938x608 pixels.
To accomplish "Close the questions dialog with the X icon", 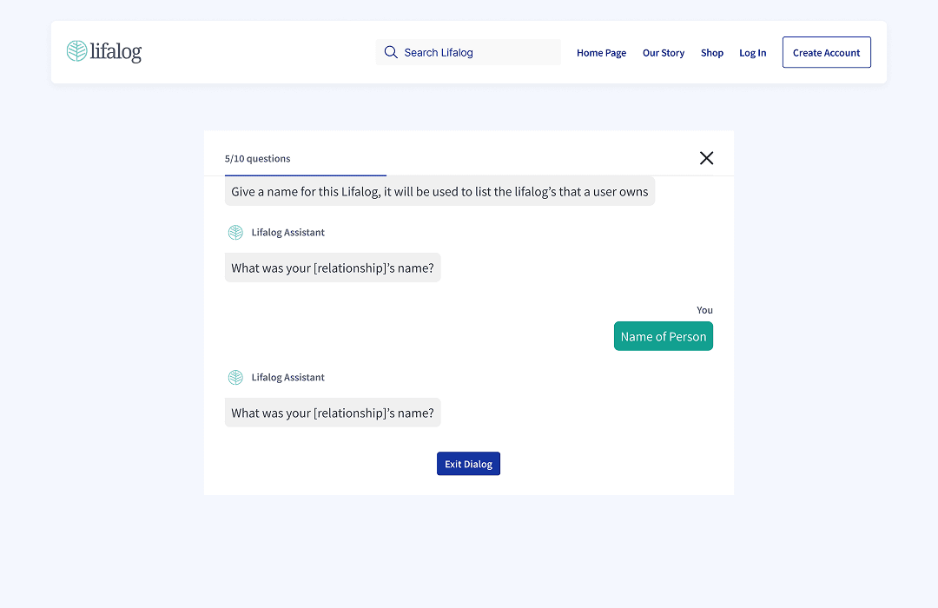I will pyautogui.click(x=706, y=158).
